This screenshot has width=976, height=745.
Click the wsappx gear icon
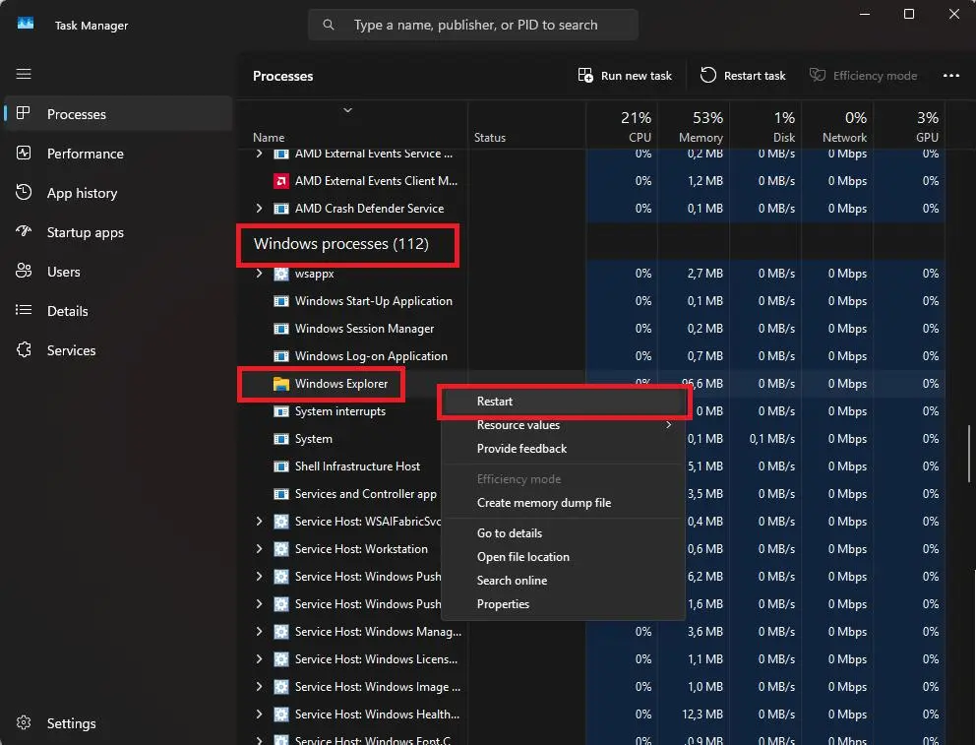coord(280,274)
